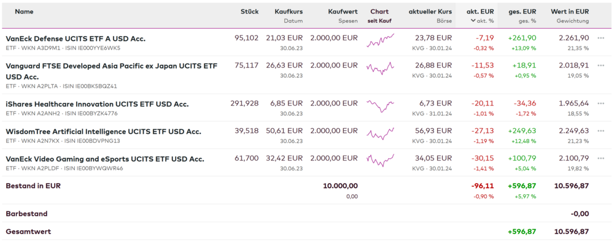This screenshot has width=614, height=242.
Task: Select ISIN IE00BDVPNG13 line
Action: pyautogui.click(x=63, y=141)
